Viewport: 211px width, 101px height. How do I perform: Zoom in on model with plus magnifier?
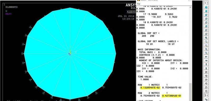(206, 49)
